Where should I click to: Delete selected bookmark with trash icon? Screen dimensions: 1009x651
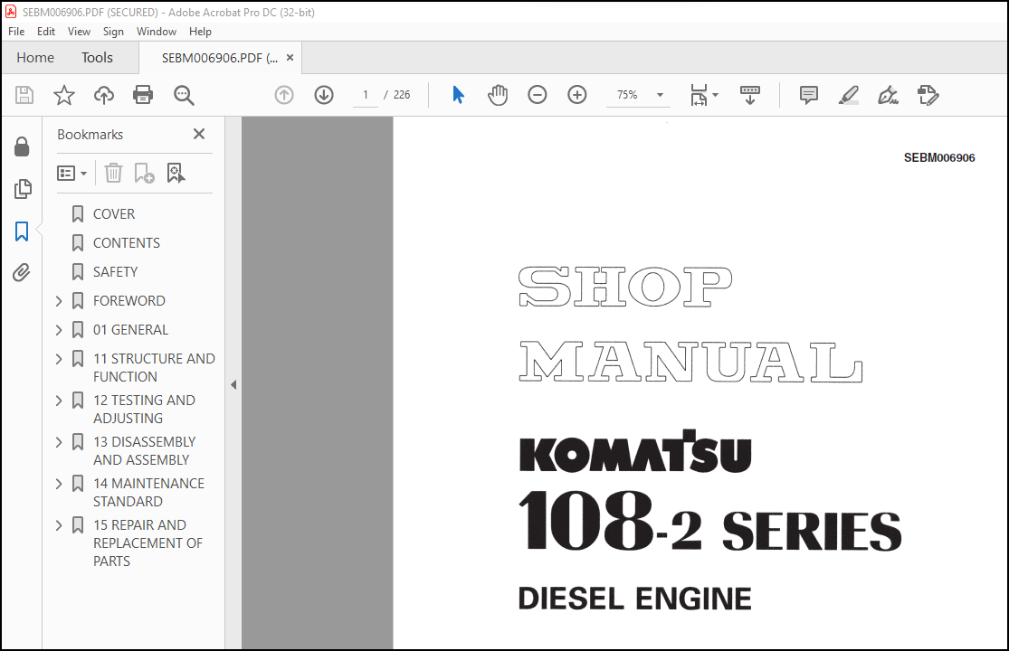[113, 173]
